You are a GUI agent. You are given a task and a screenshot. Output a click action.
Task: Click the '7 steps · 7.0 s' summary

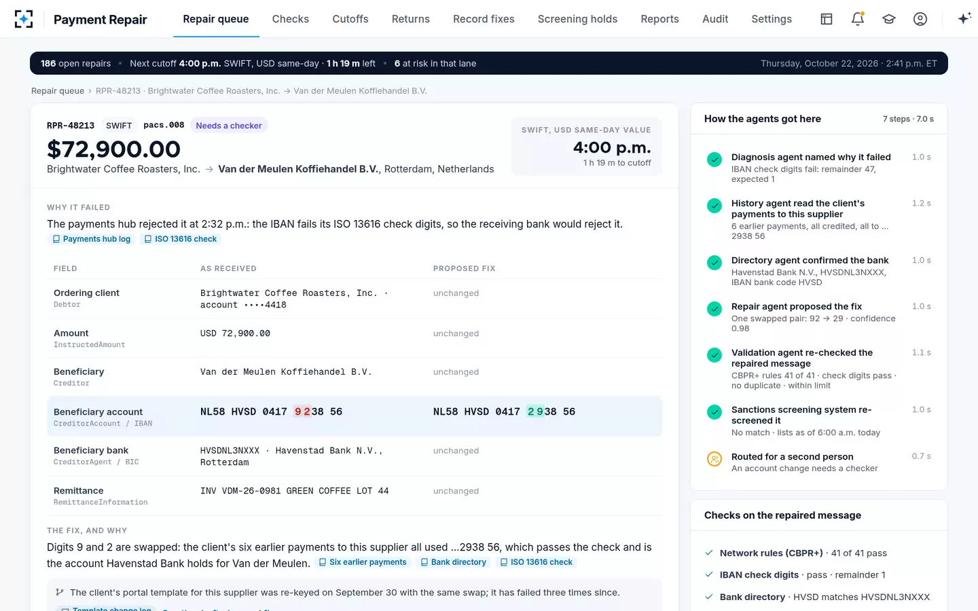click(x=908, y=119)
